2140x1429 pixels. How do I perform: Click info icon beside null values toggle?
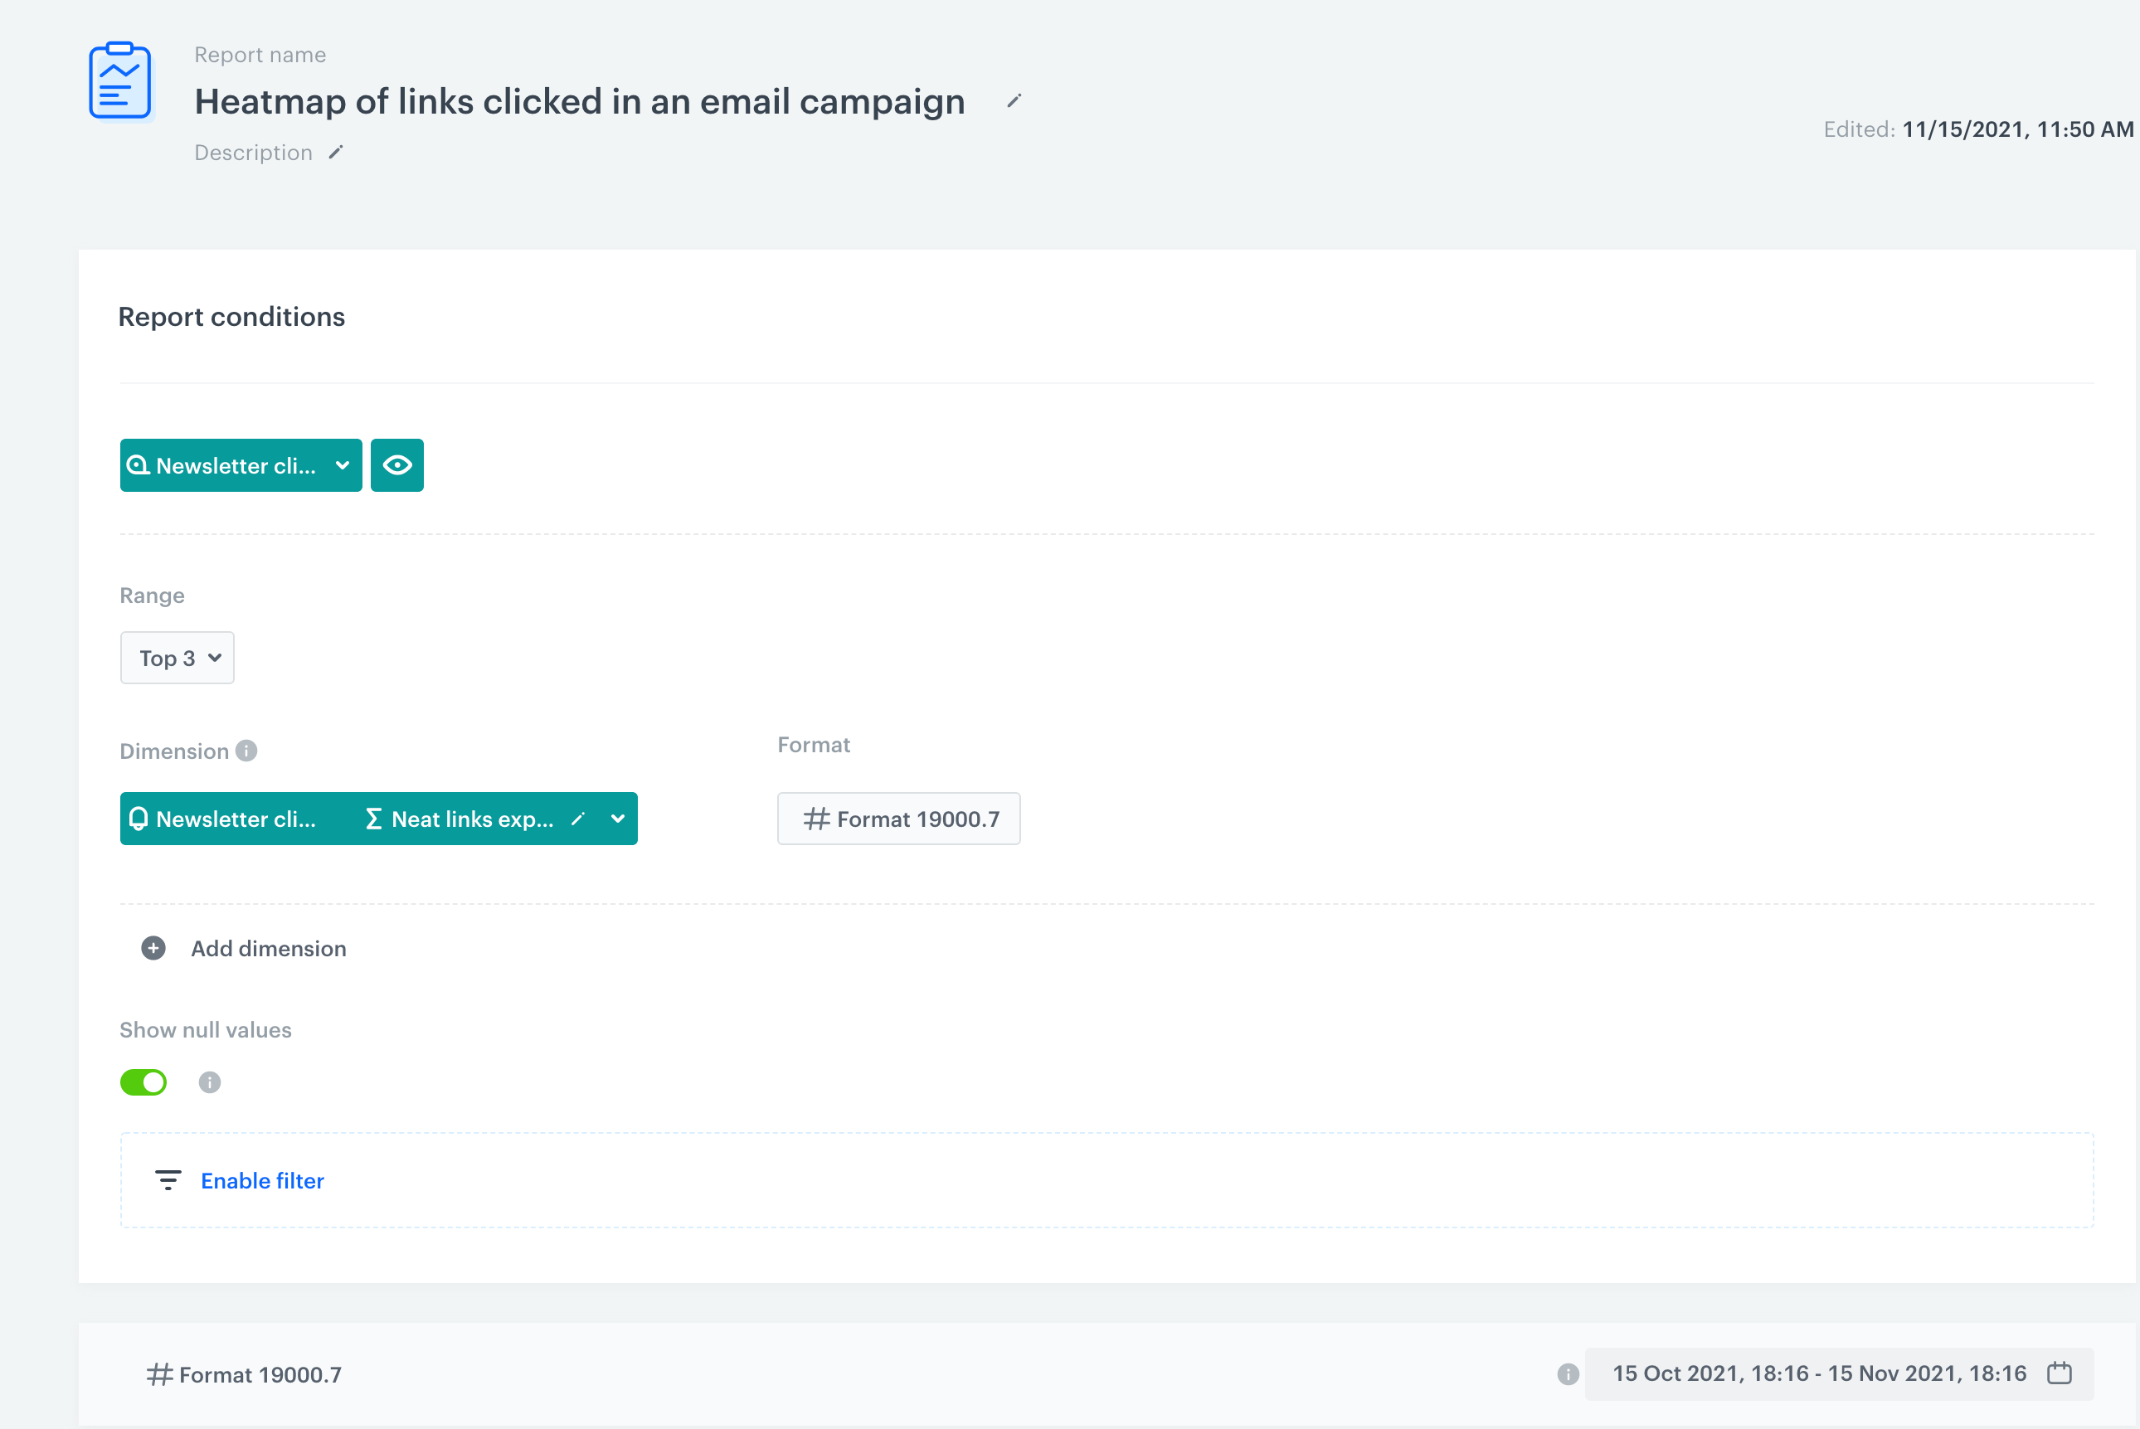coord(210,1081)
